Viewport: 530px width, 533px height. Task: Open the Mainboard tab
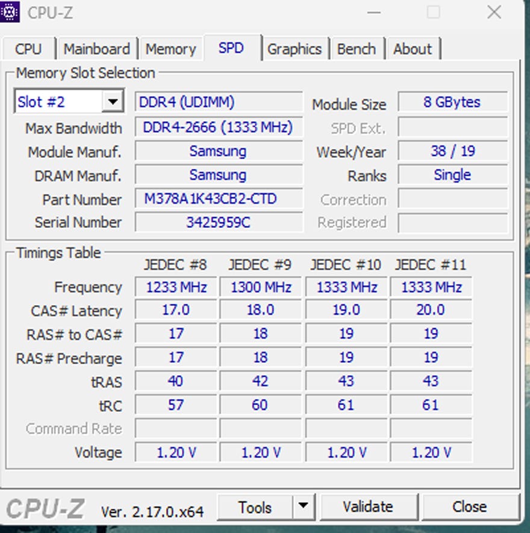tap(97, 49)
